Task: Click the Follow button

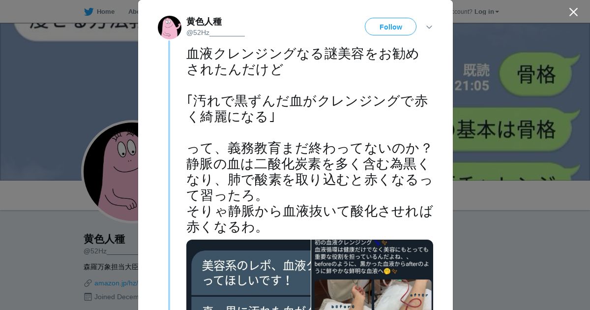Action: (x=390, y=27)
